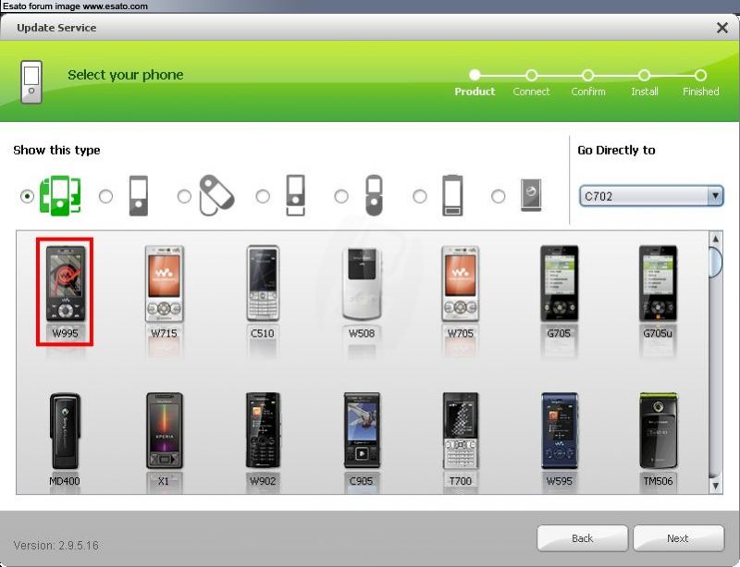Click the slider phone type icon
This screenshot has height=567, width=740.
[295, 195]
